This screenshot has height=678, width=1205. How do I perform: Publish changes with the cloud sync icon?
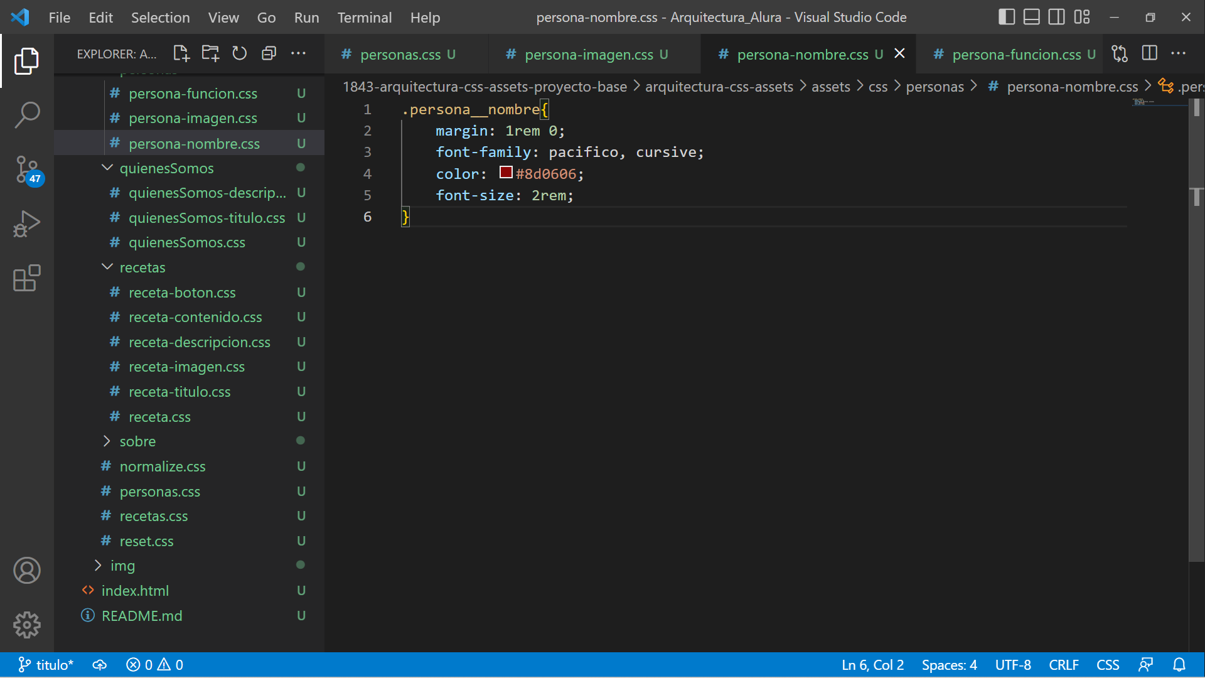pyautogui.click(x=100, y=665)
